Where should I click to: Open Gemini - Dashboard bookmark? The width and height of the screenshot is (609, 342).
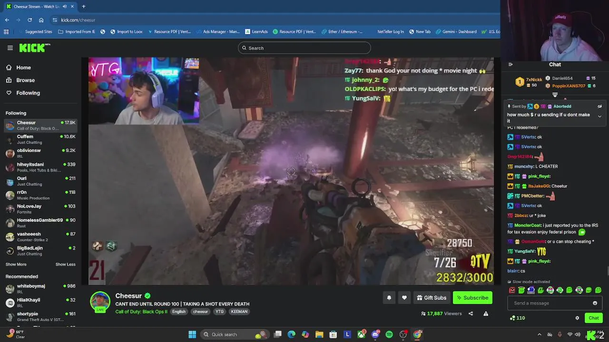(x=455, y=32)
